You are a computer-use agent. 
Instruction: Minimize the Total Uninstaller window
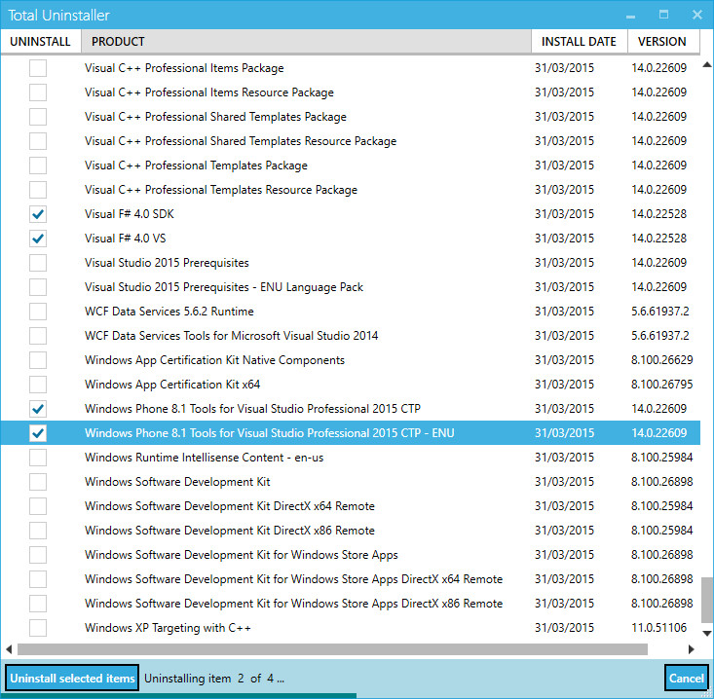630,15
